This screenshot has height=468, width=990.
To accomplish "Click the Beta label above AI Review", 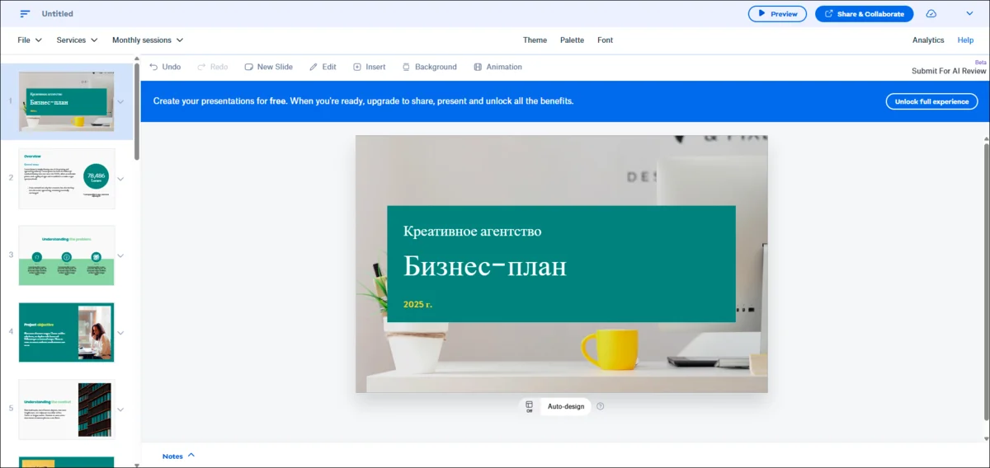I will pos(980,63).
